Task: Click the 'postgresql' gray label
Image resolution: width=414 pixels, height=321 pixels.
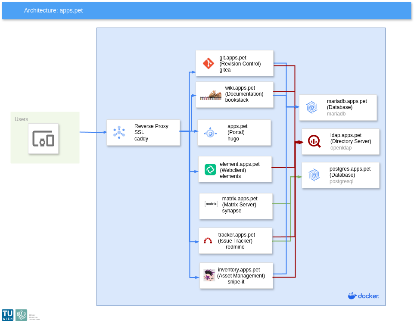Action: (x=341, y=181)
